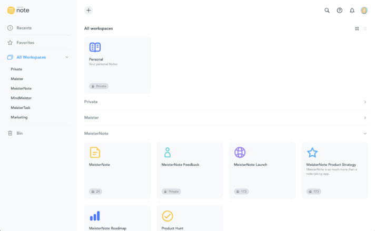Expand the Private workspace section

click(365, 102)
